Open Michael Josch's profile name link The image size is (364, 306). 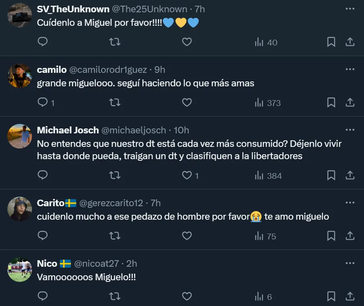click(x=68, y=130)
